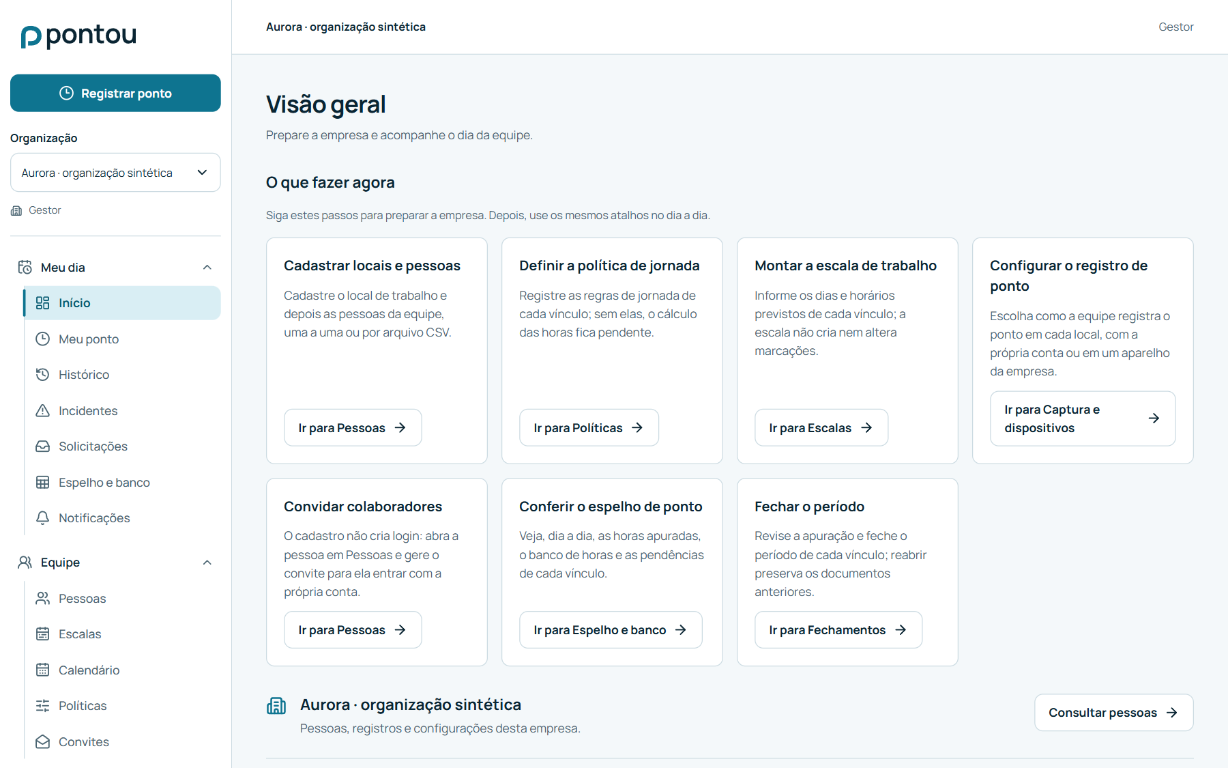1228x768 pixels.
Task: Click Ir para Pessoas in Convidar colaboradores card
Action: click(353, 629)
